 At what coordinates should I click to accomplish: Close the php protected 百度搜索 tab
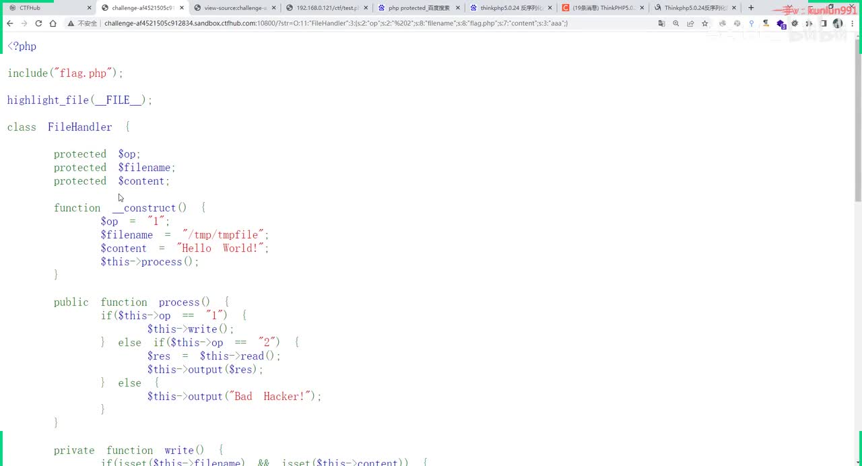pyautogui.click(x=458, y=8)
